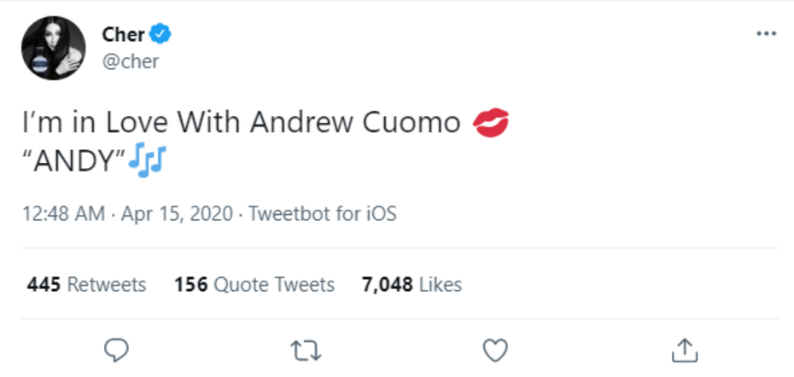Click the red kiss lips emoji
The height and width of the screenshot is (377, 794).
[490, 123]
